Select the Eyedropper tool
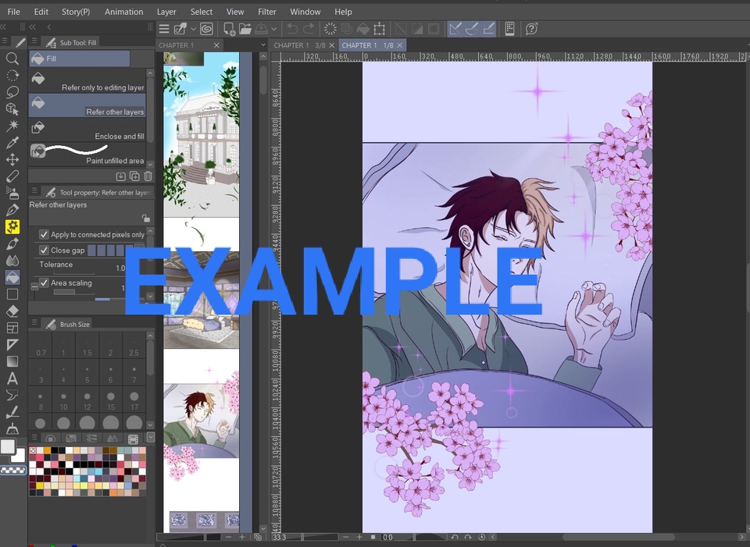Viewport: 750px width, 547px height. pos(12,143)
